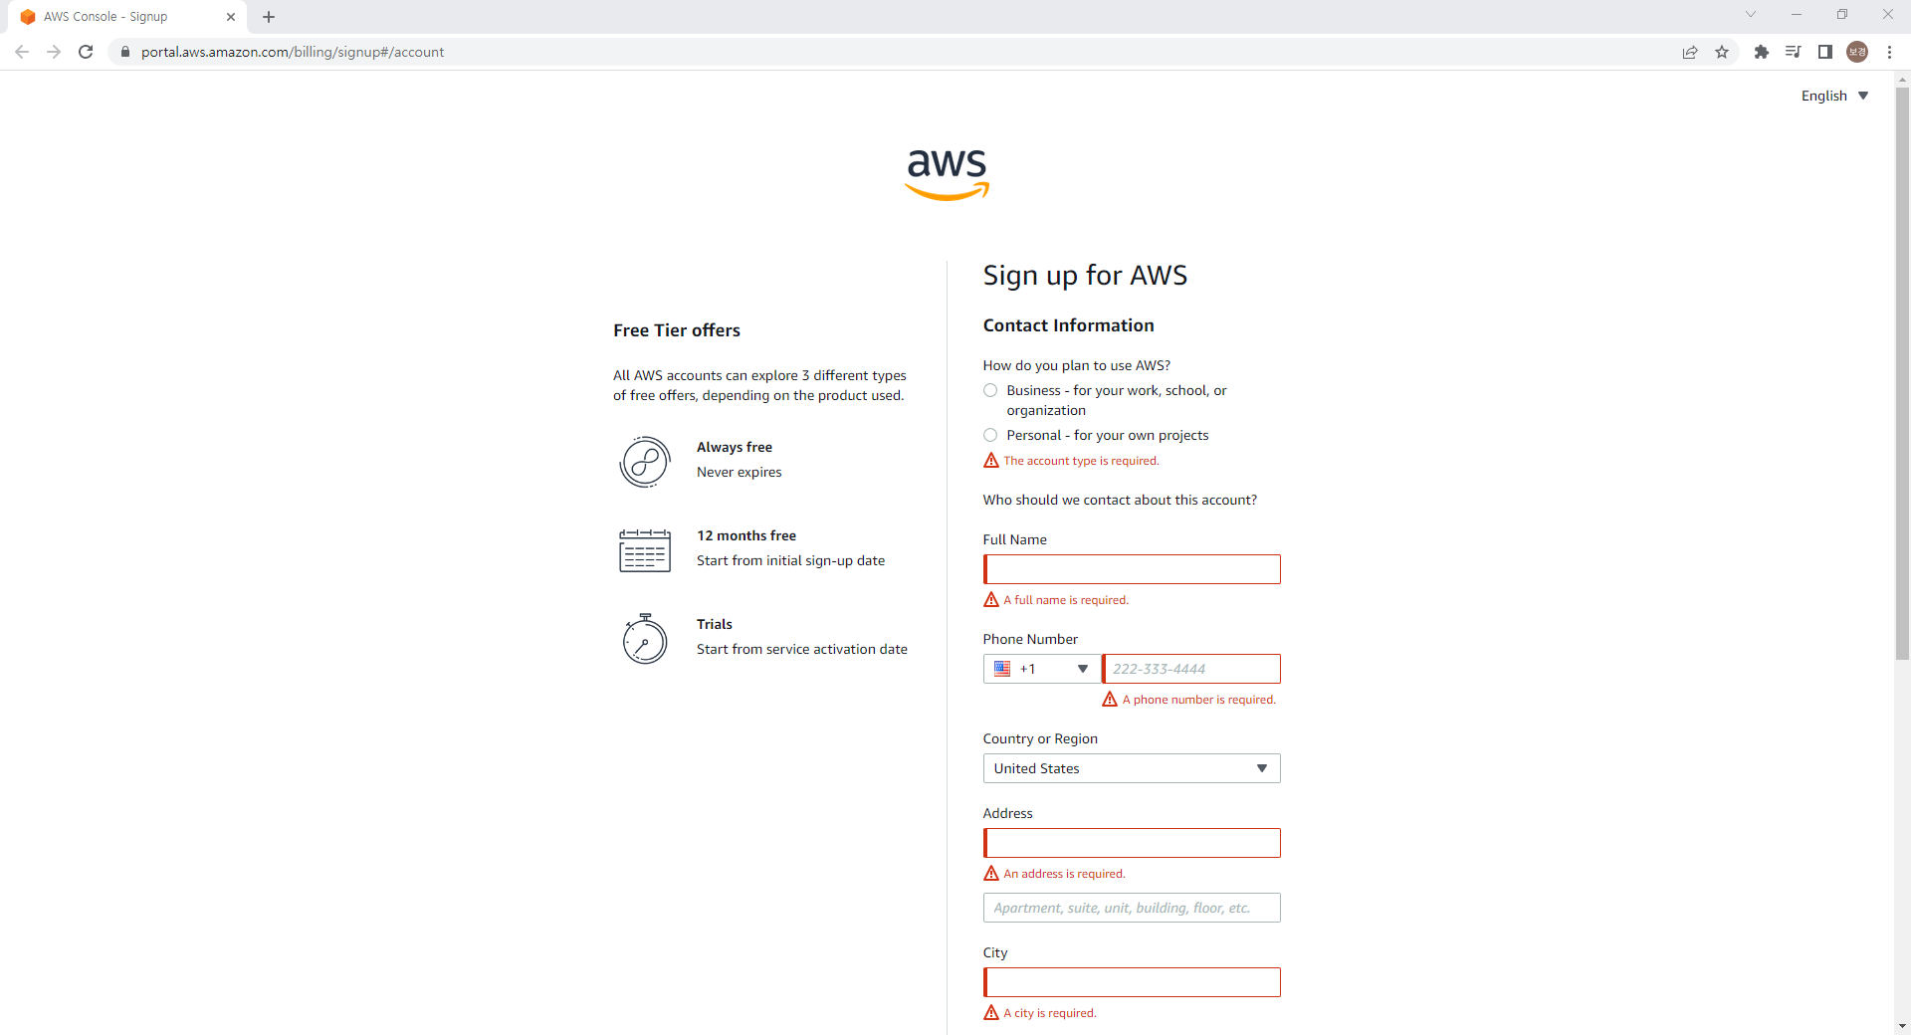Click the Address label

(1008, 813)
